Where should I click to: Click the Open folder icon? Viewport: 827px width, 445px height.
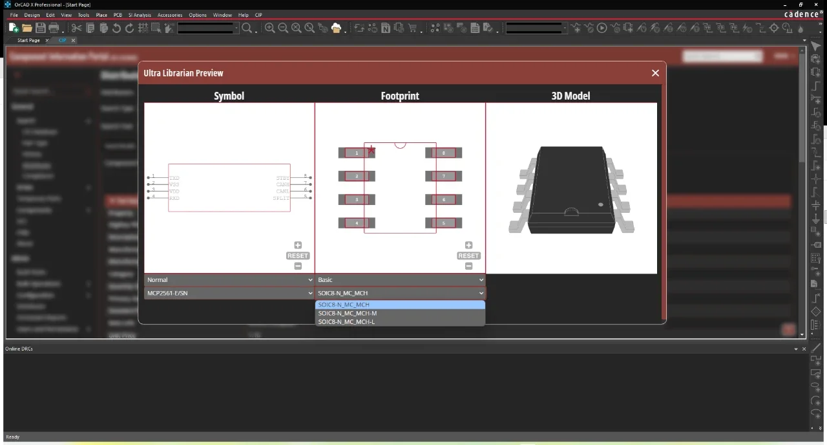27,28
